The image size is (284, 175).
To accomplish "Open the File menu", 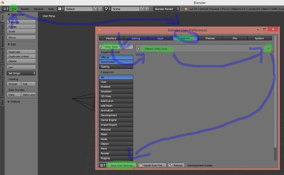I will (x=14, y=9).
